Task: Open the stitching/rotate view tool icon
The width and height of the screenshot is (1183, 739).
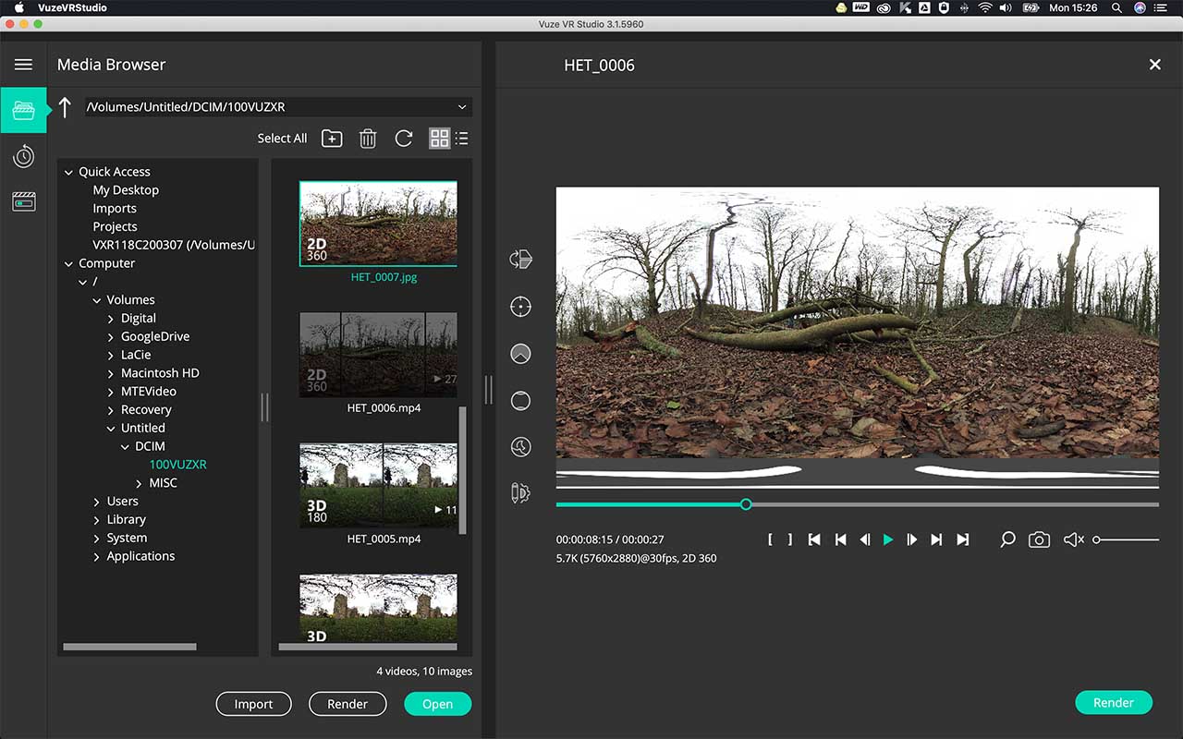Action: click(x=520, y=260)
